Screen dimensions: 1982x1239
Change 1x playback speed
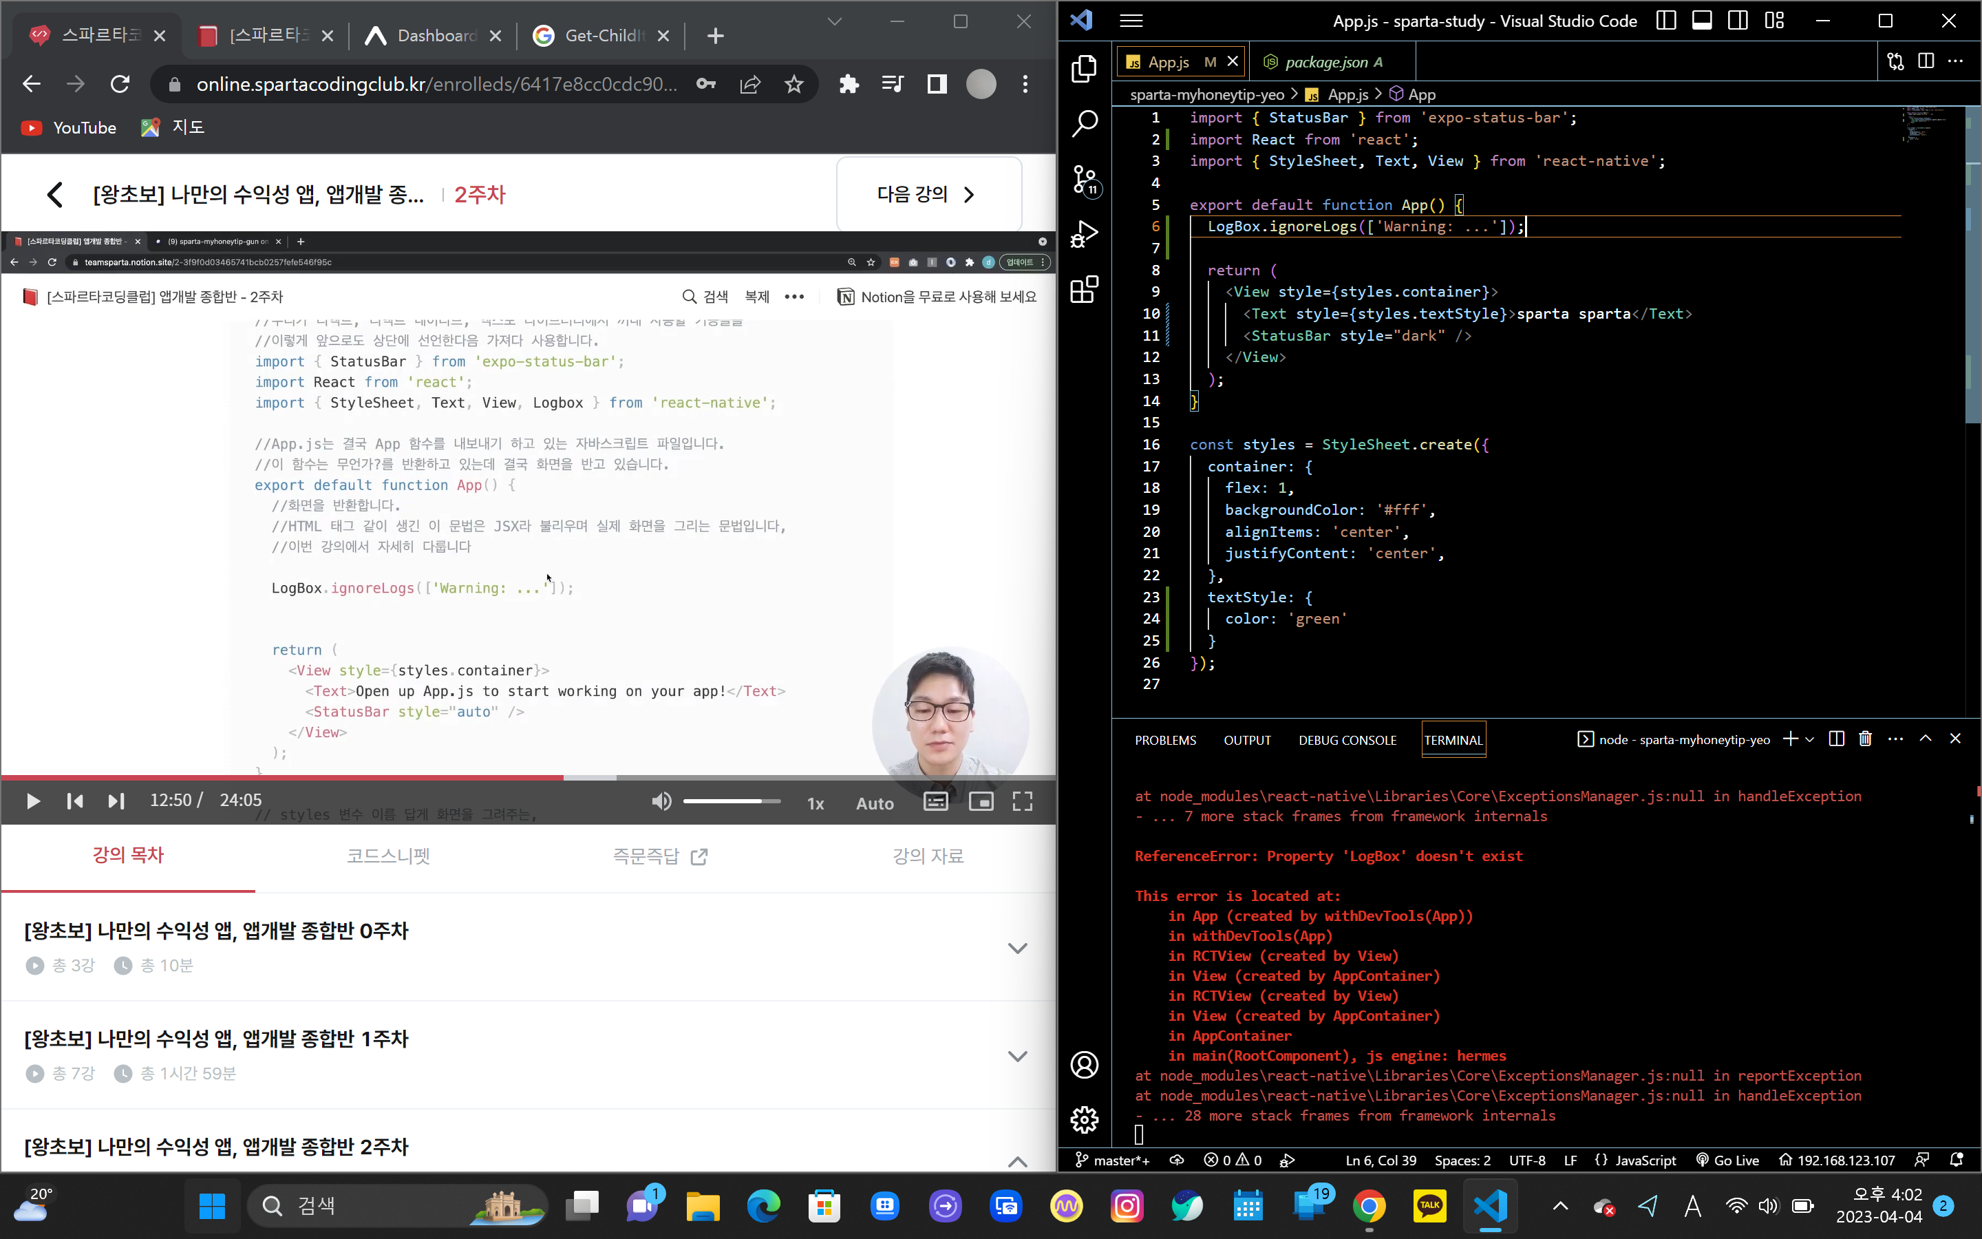pos(816,803)
